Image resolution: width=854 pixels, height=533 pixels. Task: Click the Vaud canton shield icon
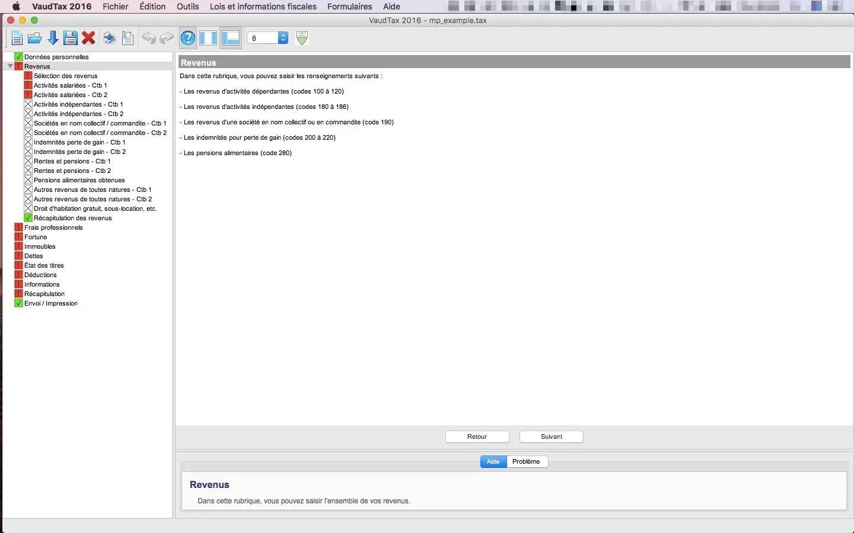(x=302, y=38)
